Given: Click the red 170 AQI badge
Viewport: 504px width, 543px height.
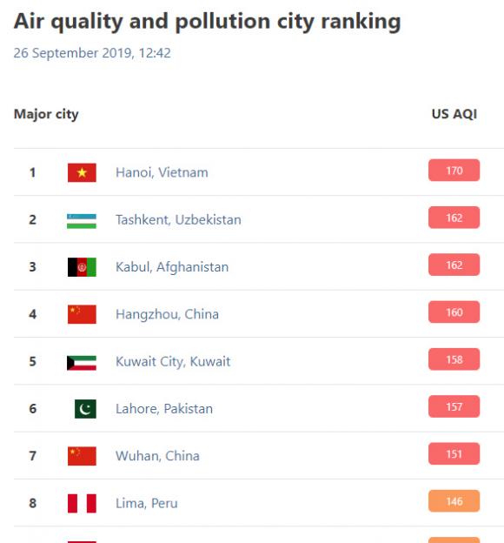Looking at the screenshot, I should pos(454,170).
